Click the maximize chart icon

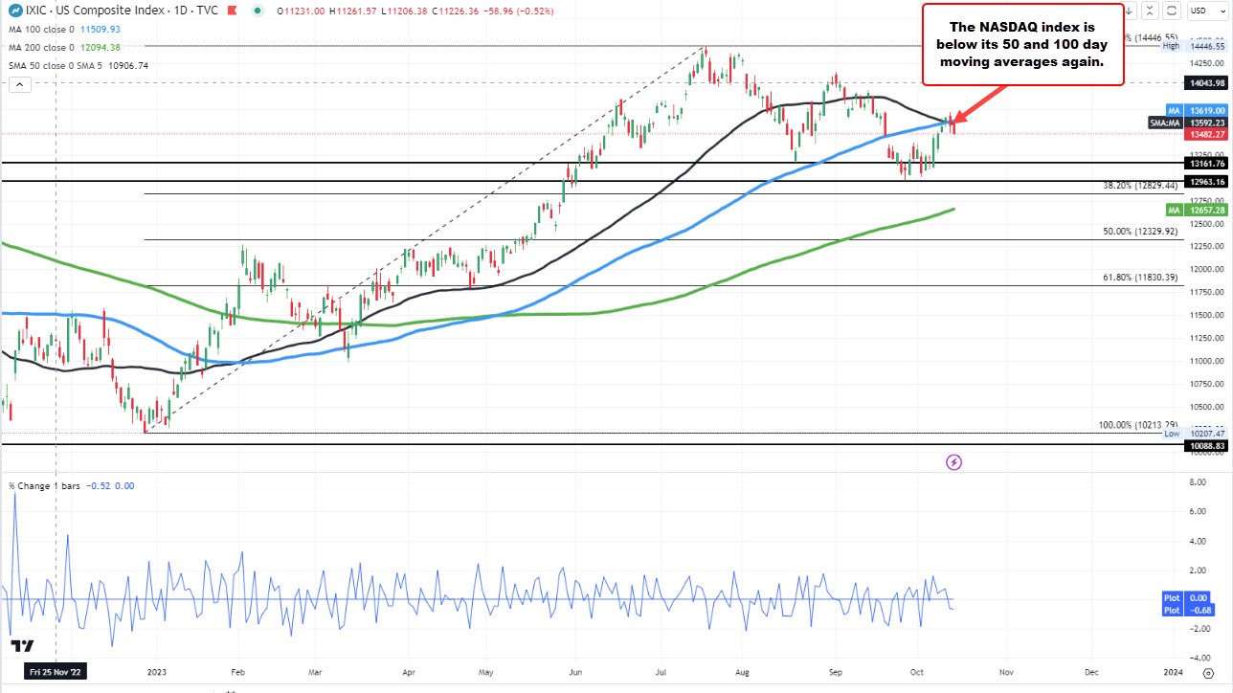click(1152, 11)
